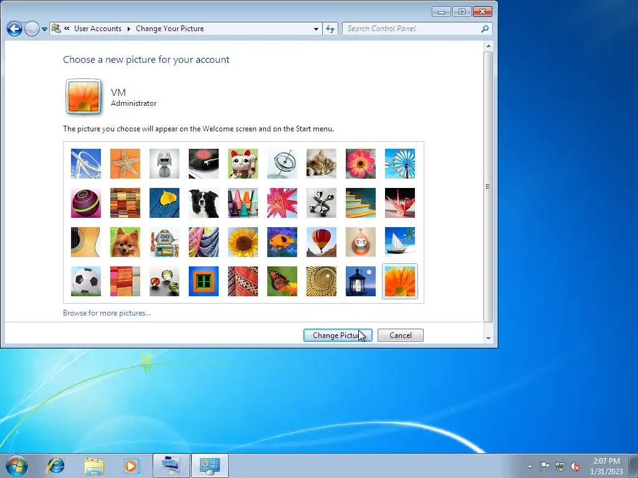638x478 pixels.
Task: Choose the red patterned textile picture
Action: (x=243, y=281)
